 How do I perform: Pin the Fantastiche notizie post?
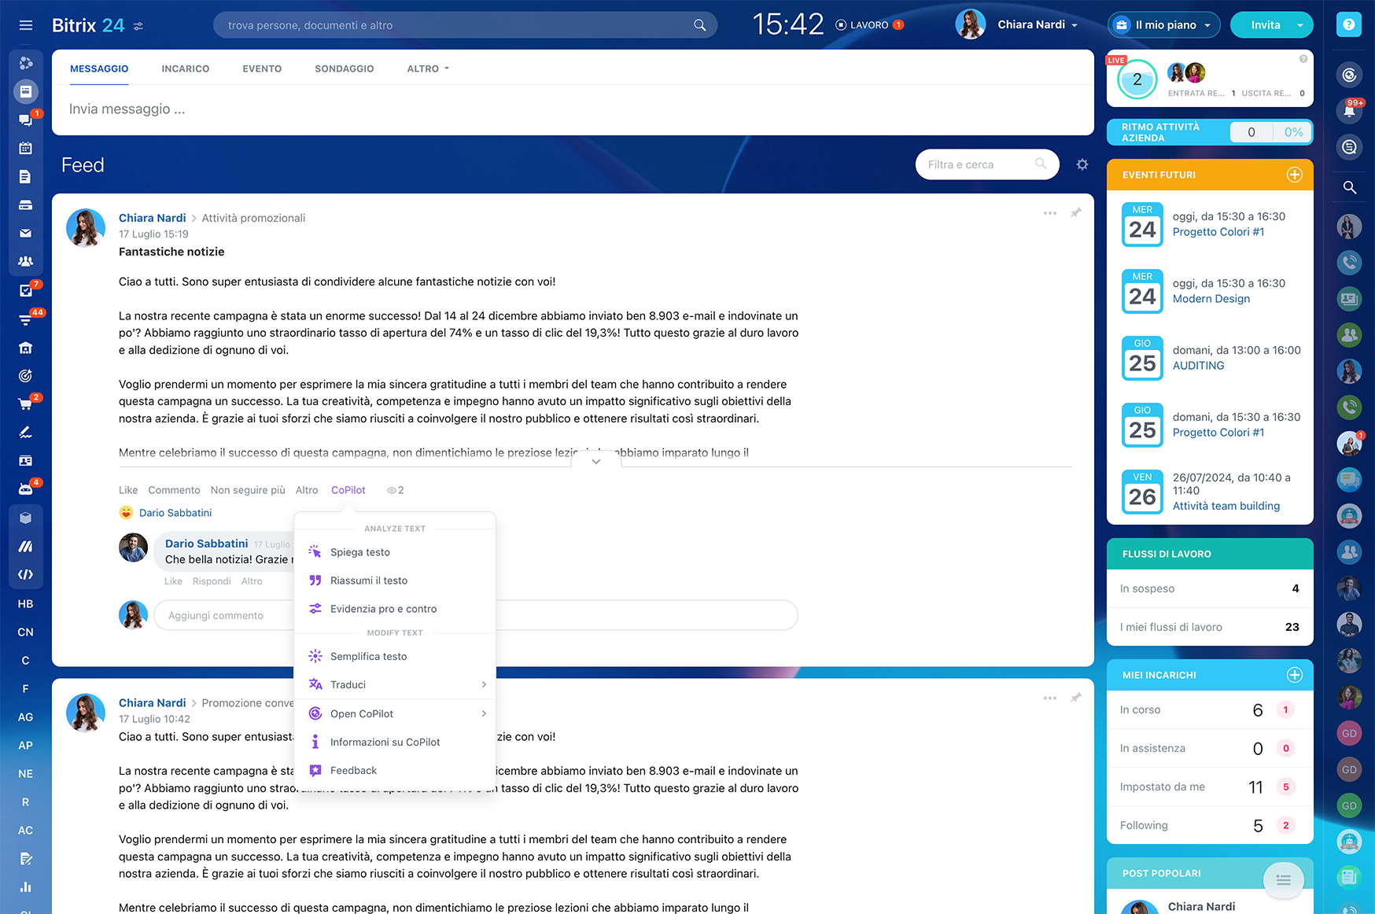1075,213
